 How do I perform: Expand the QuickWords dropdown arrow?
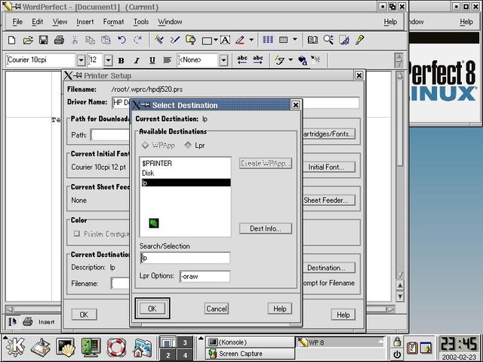tap(291, 60)
